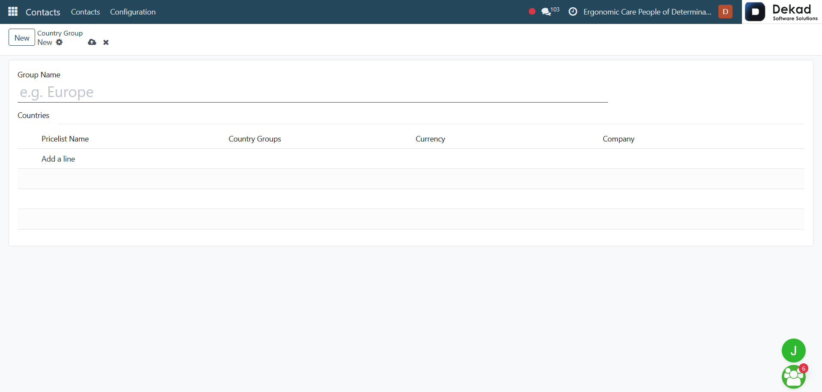Save record with cloud upload icon

[x=92, y=42]
